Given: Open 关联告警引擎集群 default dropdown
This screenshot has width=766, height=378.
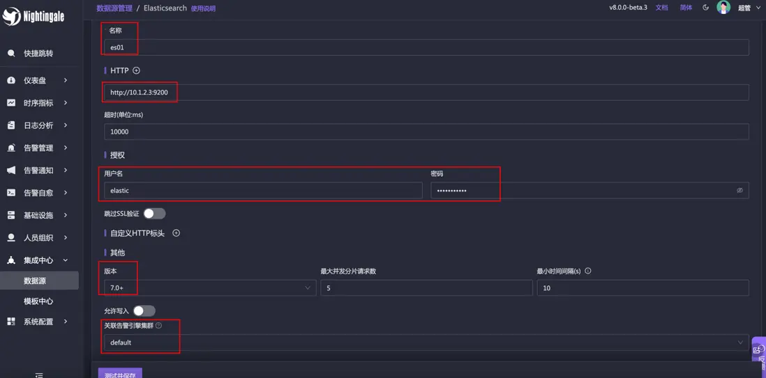Looking at the screenshot, I should pos(426,342).
